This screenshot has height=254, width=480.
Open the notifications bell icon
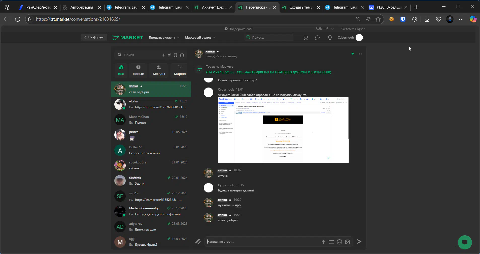[x=330, y=38]
